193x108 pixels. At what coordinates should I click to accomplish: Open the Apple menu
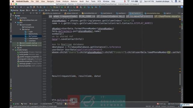coord(13,1)
